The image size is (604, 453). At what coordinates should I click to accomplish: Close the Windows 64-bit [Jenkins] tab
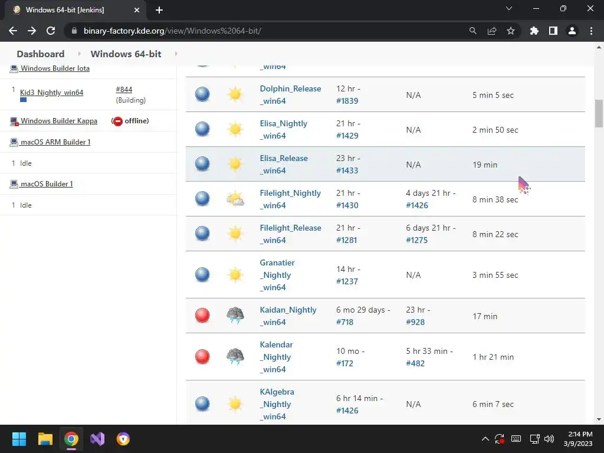(x=137, y=10)
